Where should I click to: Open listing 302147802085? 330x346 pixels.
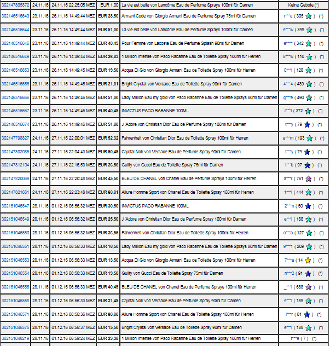[15, 152]
